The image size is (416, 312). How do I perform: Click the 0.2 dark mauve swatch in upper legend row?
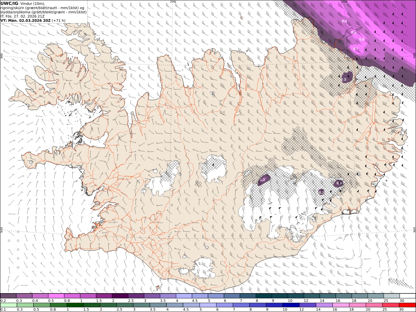[x=8, y=296]
